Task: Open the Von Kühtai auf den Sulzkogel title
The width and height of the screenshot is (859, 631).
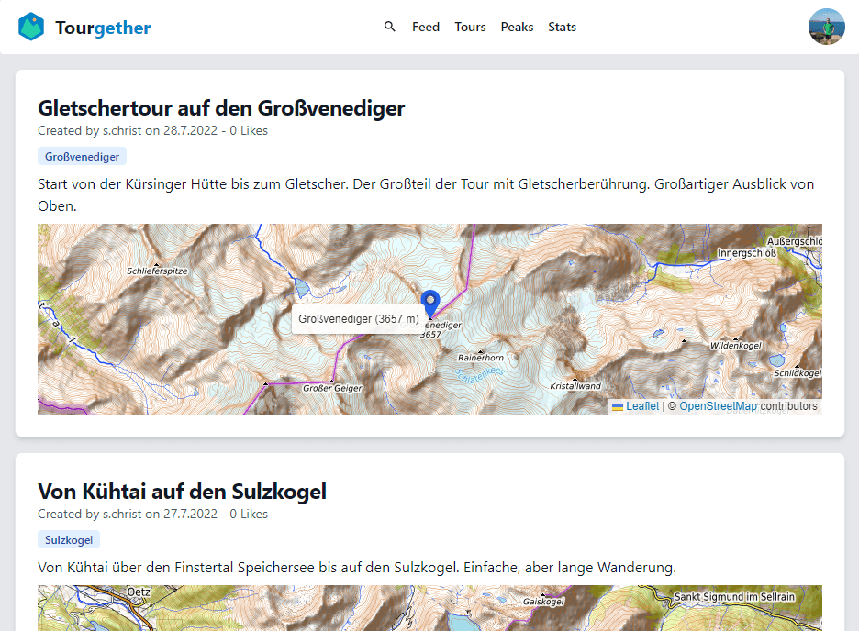Action: tap(182, 492)
